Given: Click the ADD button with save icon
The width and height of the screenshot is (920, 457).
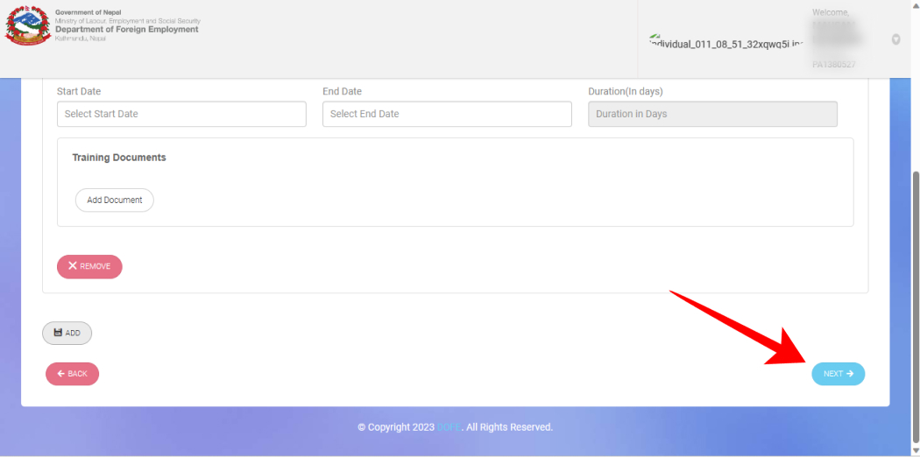Looking at the screenshot, I should tap(67, 333).
